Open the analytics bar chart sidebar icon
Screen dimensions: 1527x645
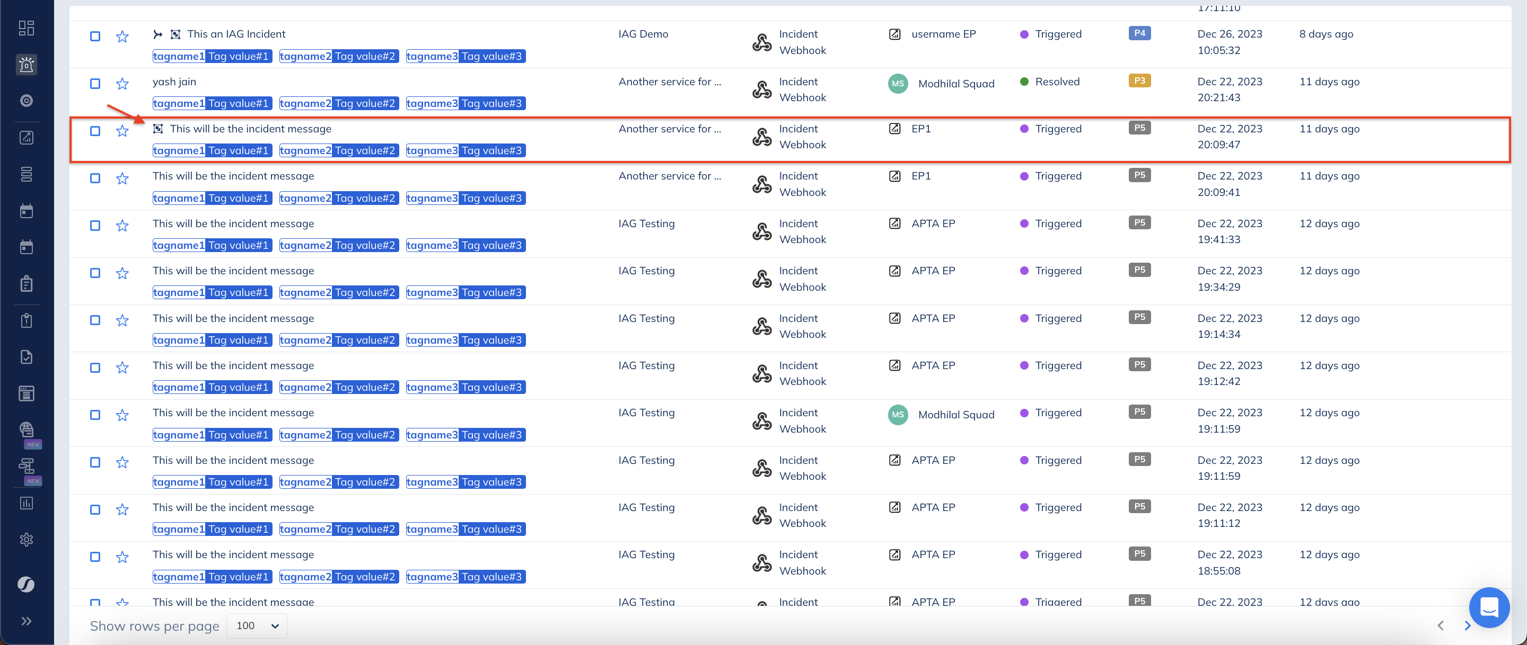[26, 503]
